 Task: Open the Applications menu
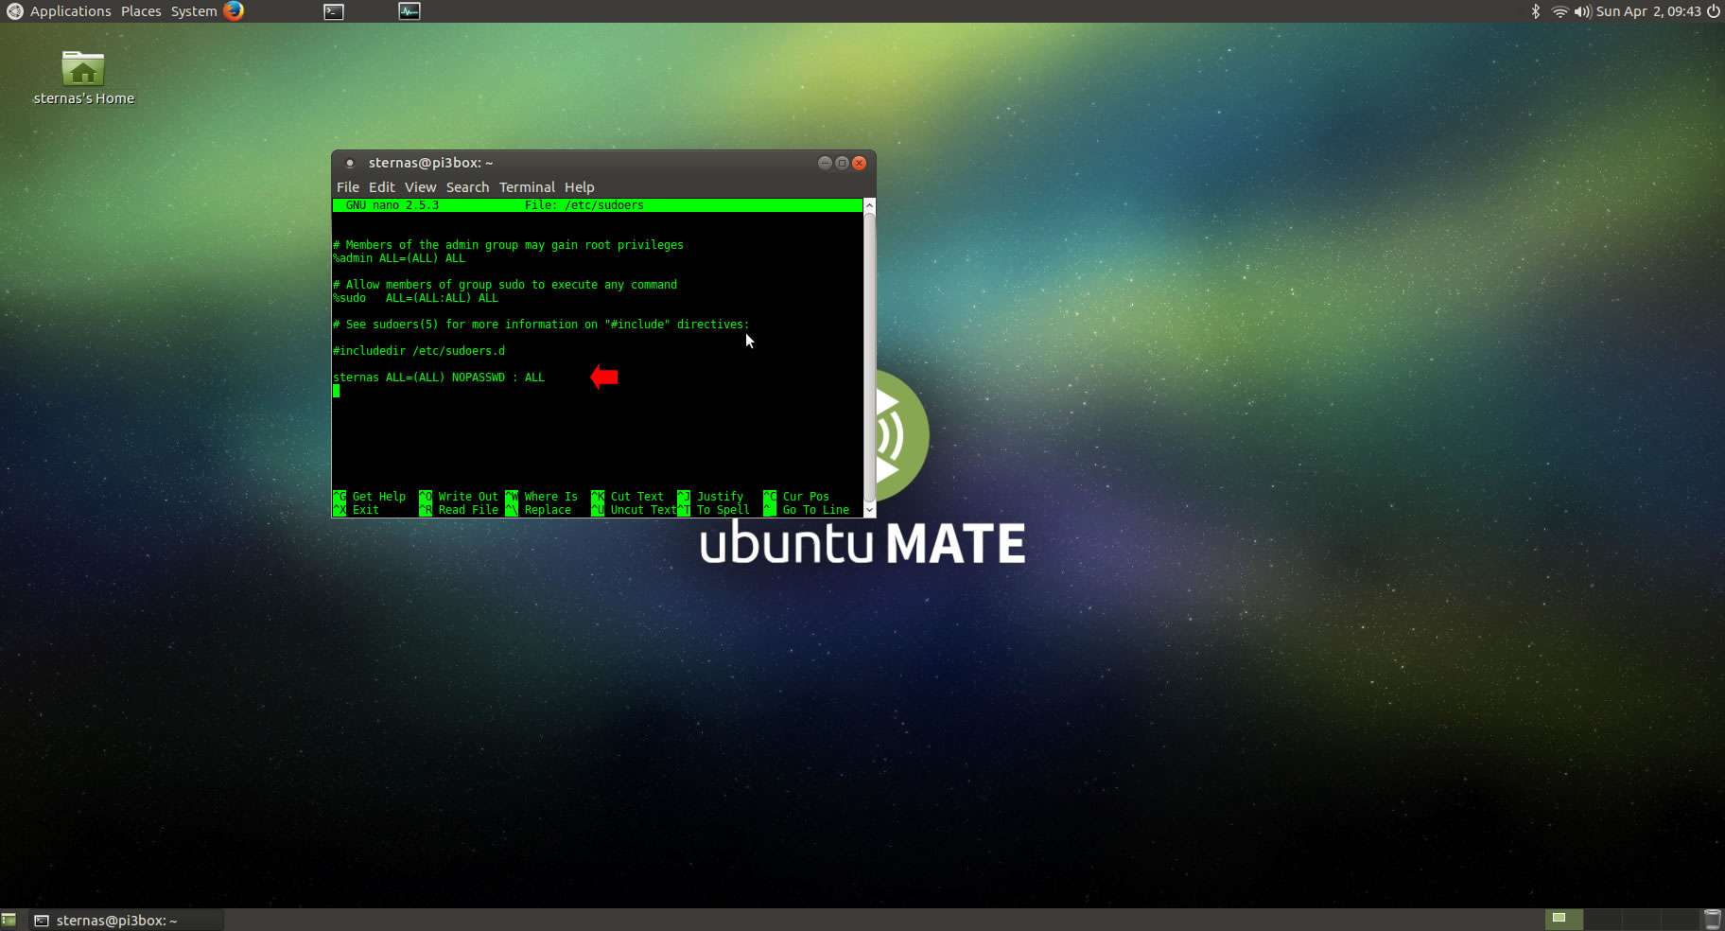pos(70,11)
